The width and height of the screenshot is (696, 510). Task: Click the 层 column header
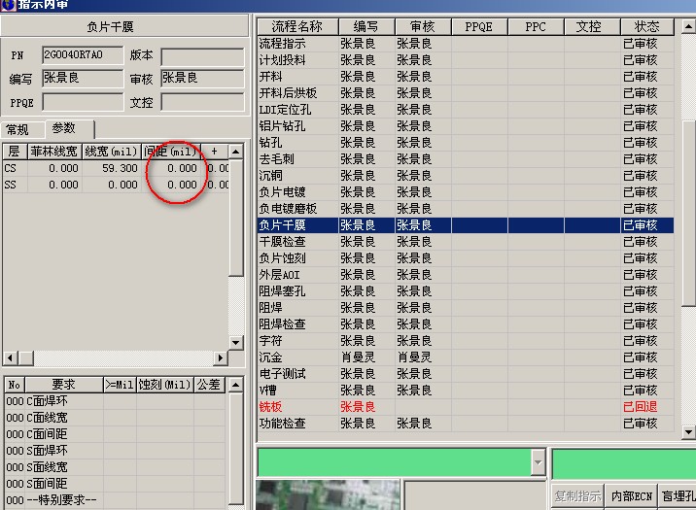point(15,152)
